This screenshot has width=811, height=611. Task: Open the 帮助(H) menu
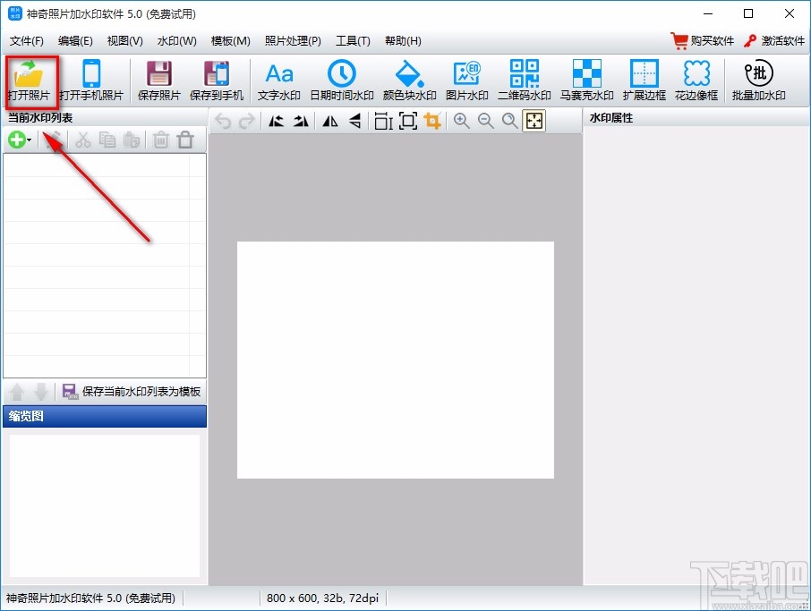coord(403,41)
